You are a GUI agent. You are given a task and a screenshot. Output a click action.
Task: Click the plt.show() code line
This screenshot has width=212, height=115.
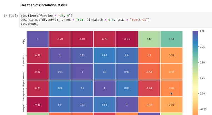click(29, 24)
